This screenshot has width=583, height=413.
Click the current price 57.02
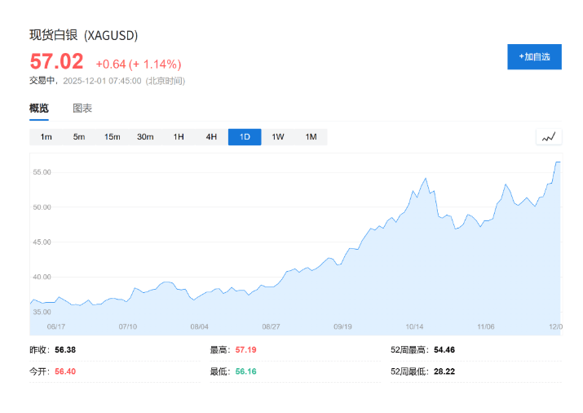click(x=57, y=62)
